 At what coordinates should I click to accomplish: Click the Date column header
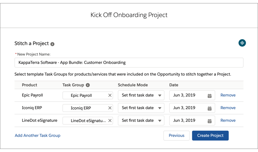pyautogui.click(x=174, y=85)
